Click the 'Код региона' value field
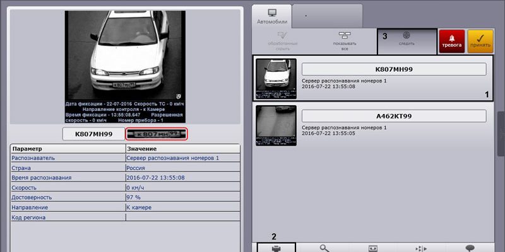Viewport: 505px width, 252px height. pyautogui.click(x=183, y=217)
